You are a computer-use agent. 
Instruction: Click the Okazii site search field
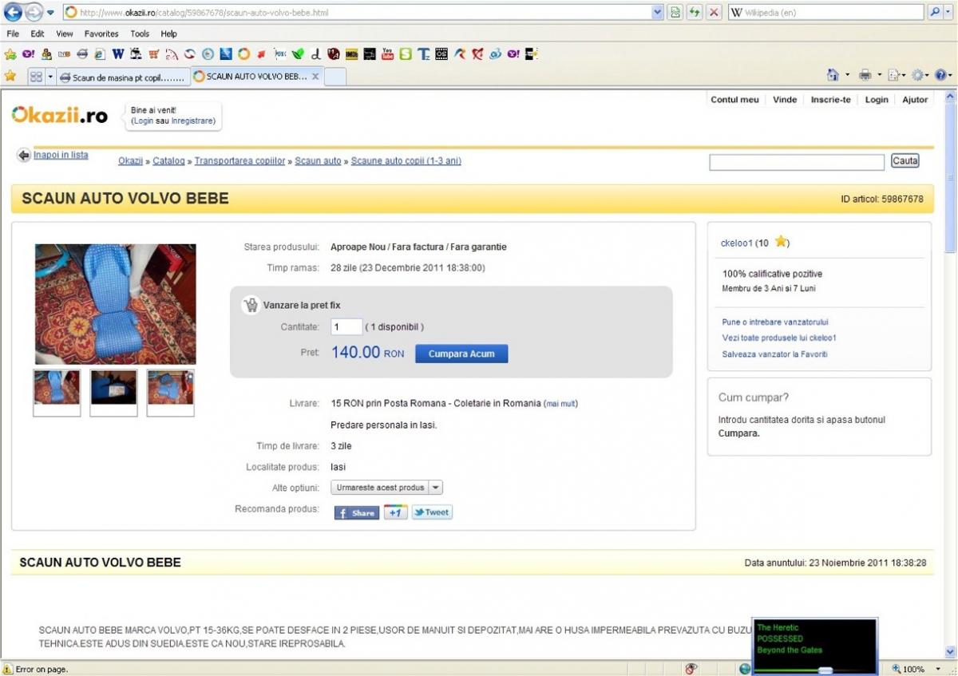click(797, 162)
